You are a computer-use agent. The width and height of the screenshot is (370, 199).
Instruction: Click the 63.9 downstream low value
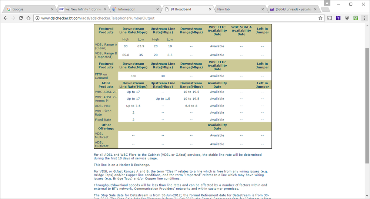[141, 46]
